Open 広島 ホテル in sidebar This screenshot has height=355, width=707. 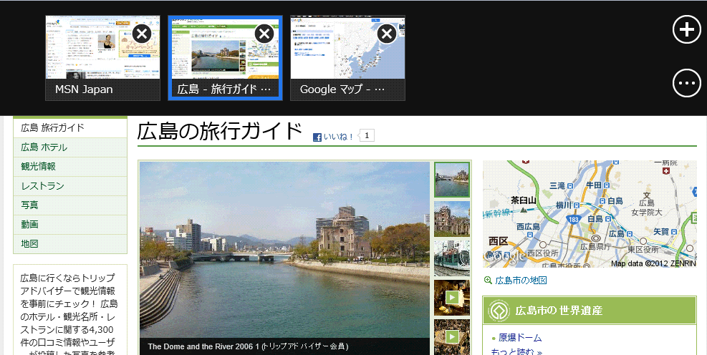pyautogui.click(x=44, y=147)
